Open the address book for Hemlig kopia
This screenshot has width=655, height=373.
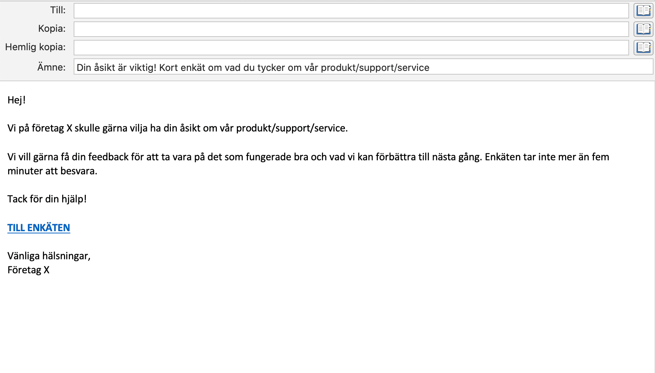click(x=643, y=47)
